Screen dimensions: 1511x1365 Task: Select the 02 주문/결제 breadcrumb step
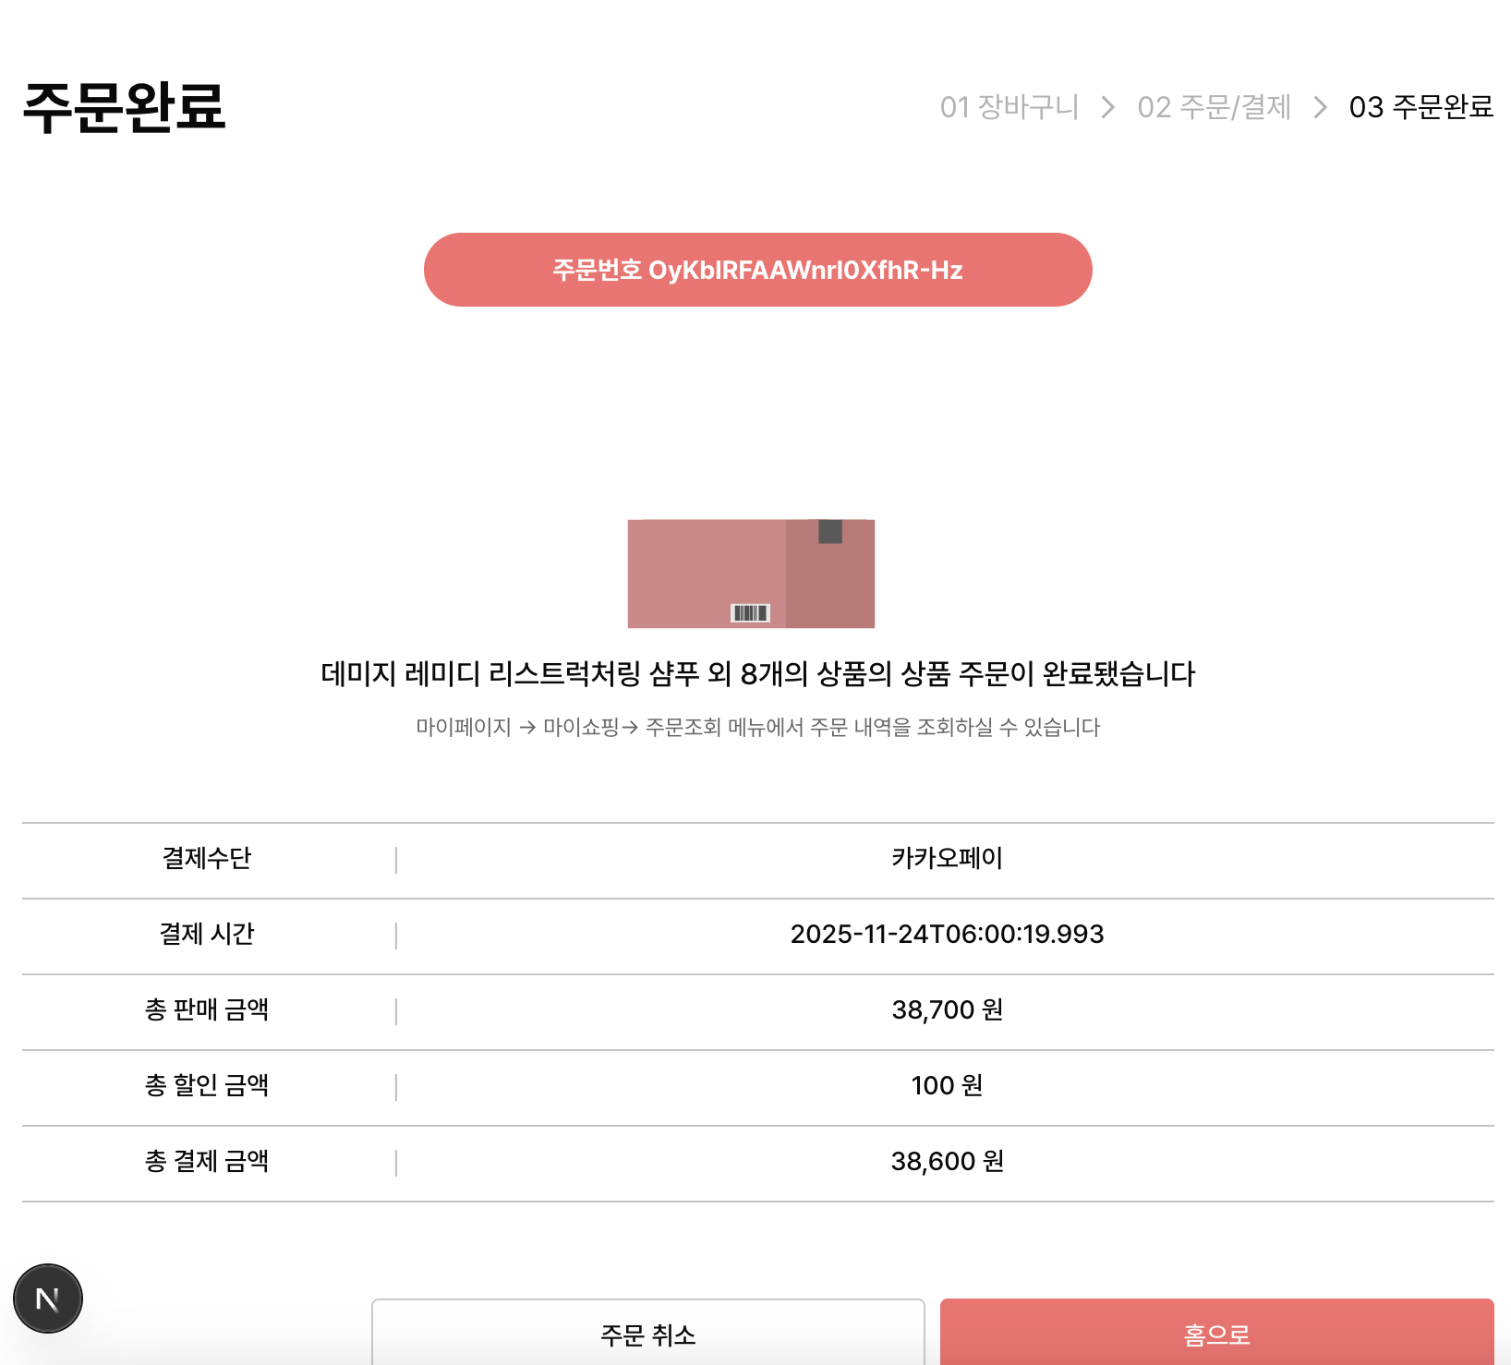(1215, 108)
